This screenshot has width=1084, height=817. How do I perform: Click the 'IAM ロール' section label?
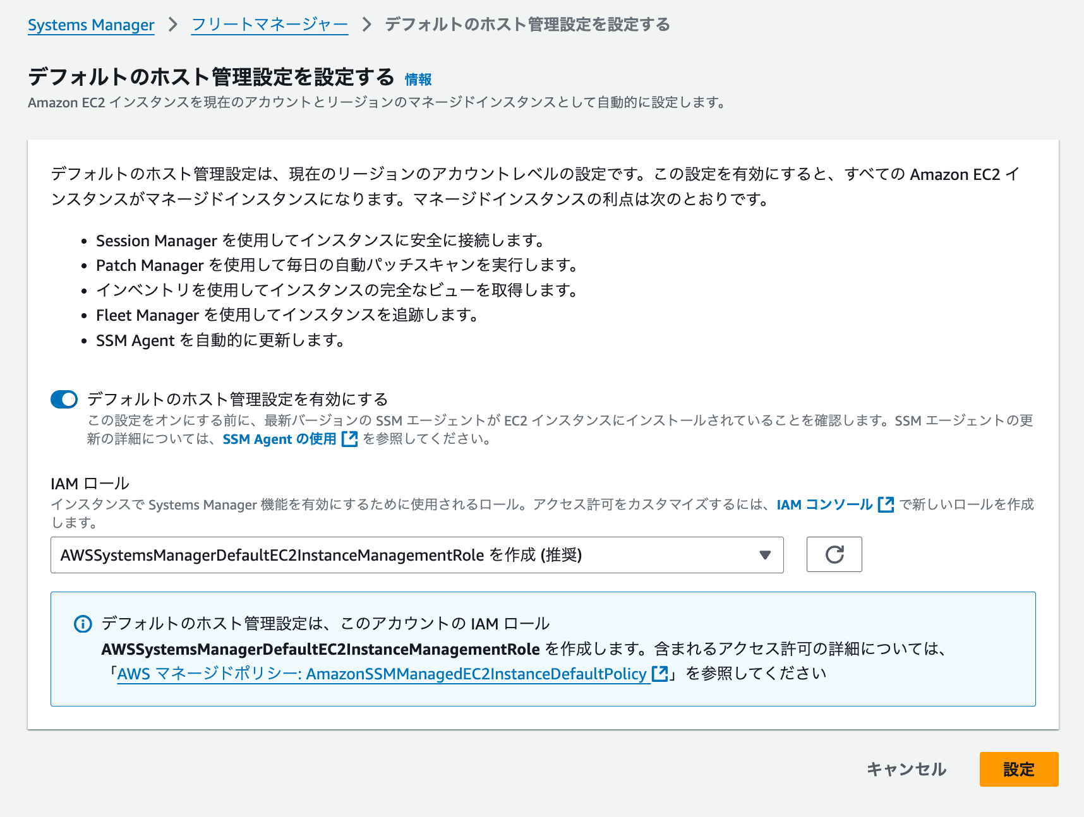90,484
